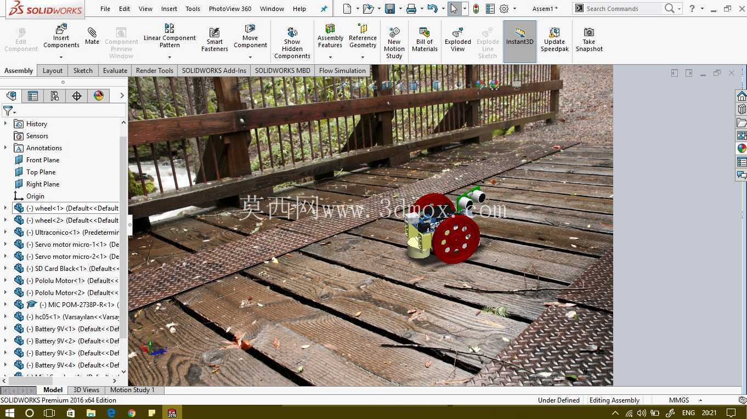
Task: Click Chrome in the taskbar
Action: (x=132, y=412)
